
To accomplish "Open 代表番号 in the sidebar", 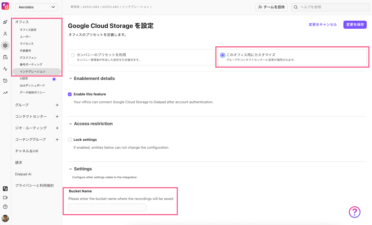I will pyautogui.click(x=25, y=51).
